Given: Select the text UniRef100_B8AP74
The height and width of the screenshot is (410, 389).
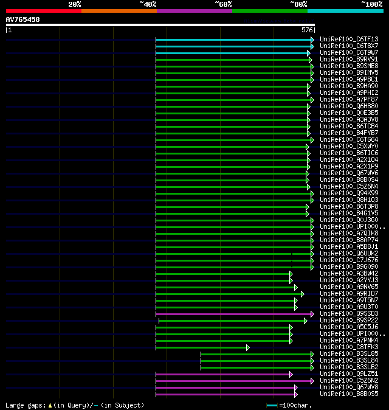Looking at the screenshot, I should [349, 240].
